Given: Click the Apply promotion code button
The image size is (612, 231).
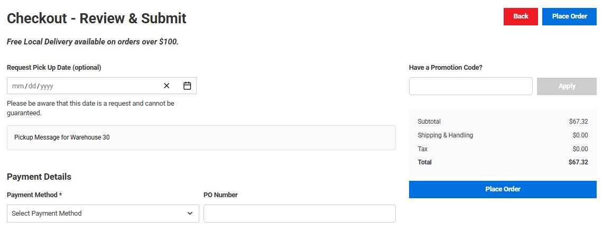Looking at the screenshot, I should pos(567,86).
